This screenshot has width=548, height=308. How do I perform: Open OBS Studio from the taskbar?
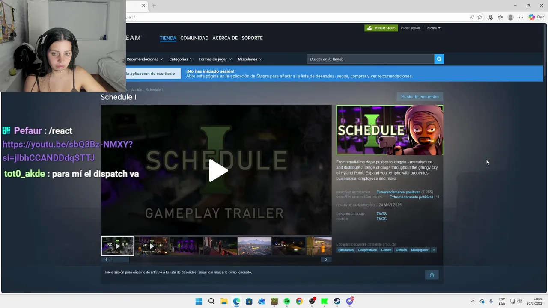pos(312,301)
